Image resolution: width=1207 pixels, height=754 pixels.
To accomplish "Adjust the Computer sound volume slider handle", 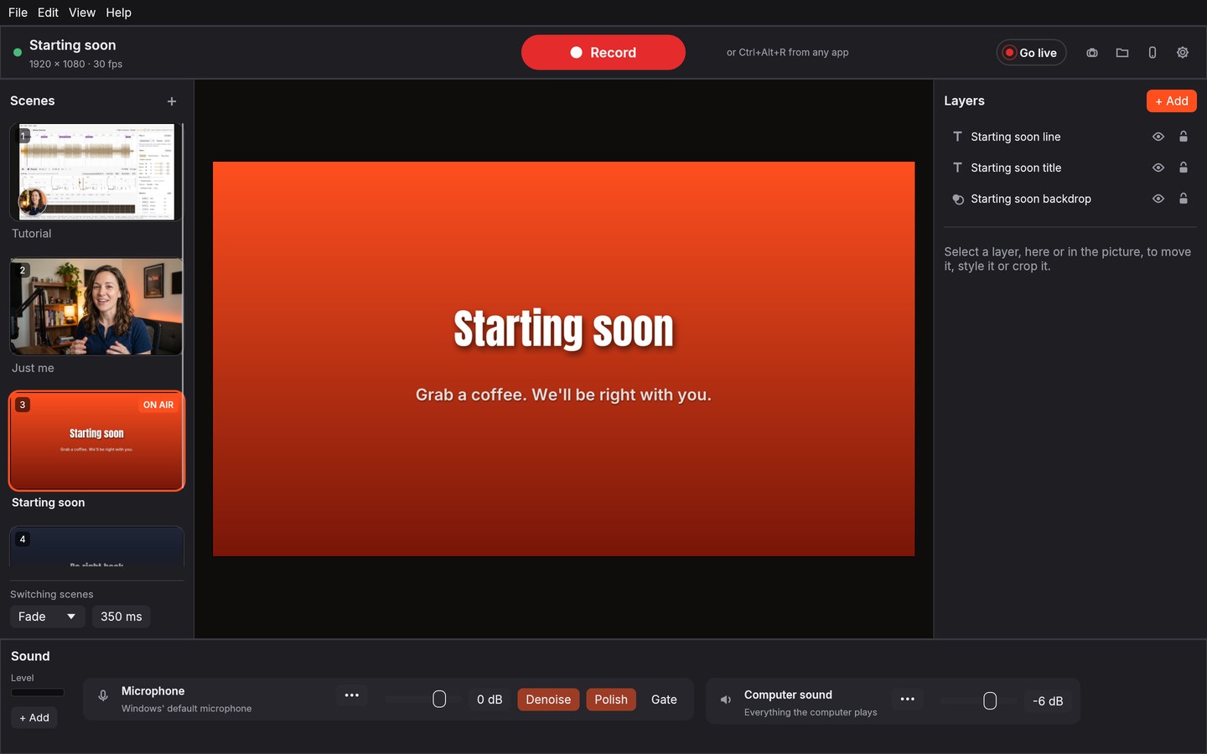I will click(x=990, y=701).
